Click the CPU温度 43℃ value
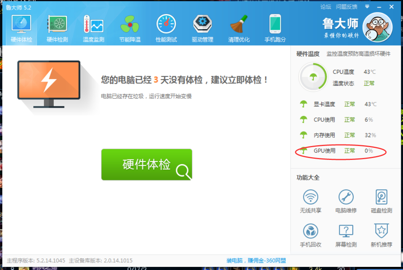The width and height of the screenshot is (403, 270). [x=370, y=72]
